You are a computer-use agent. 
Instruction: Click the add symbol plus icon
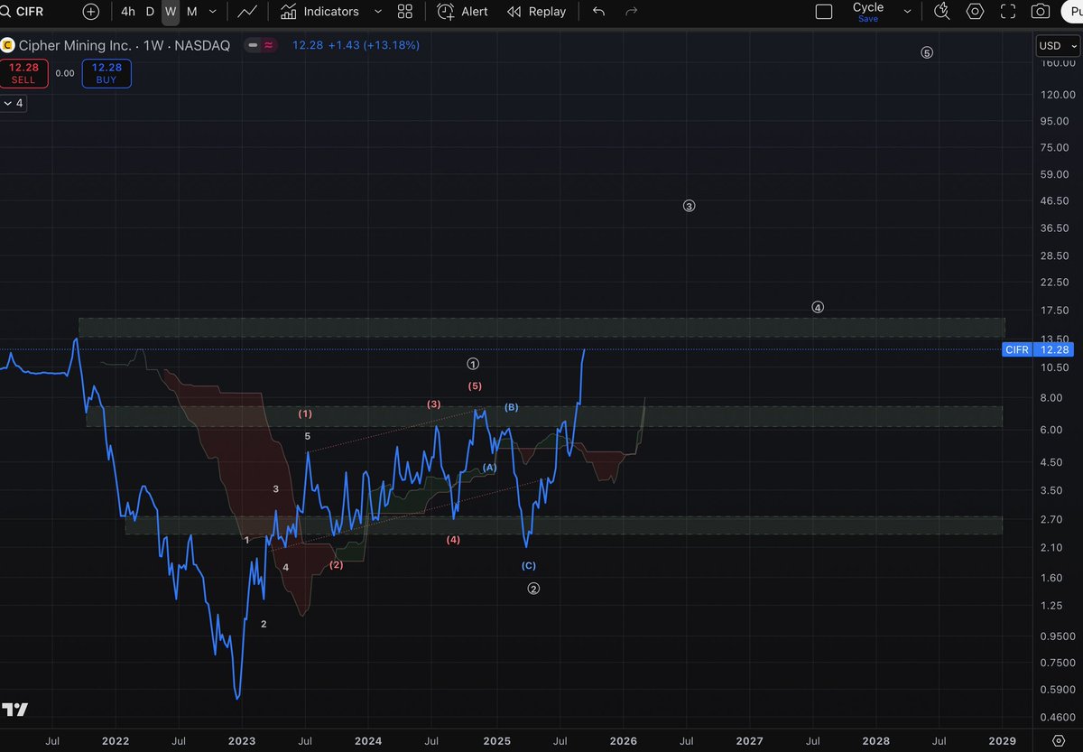tap(91, 12)
